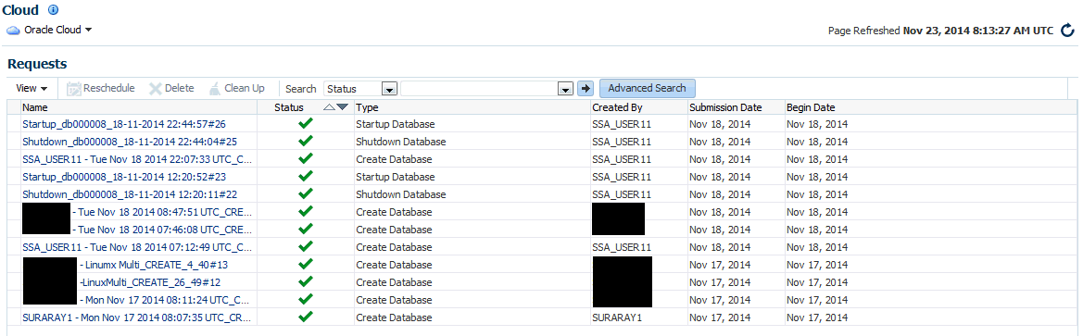Screen dimensions: 1083x336
Task: Sort Status column descending with the down triangle
Action: point(343,107)
